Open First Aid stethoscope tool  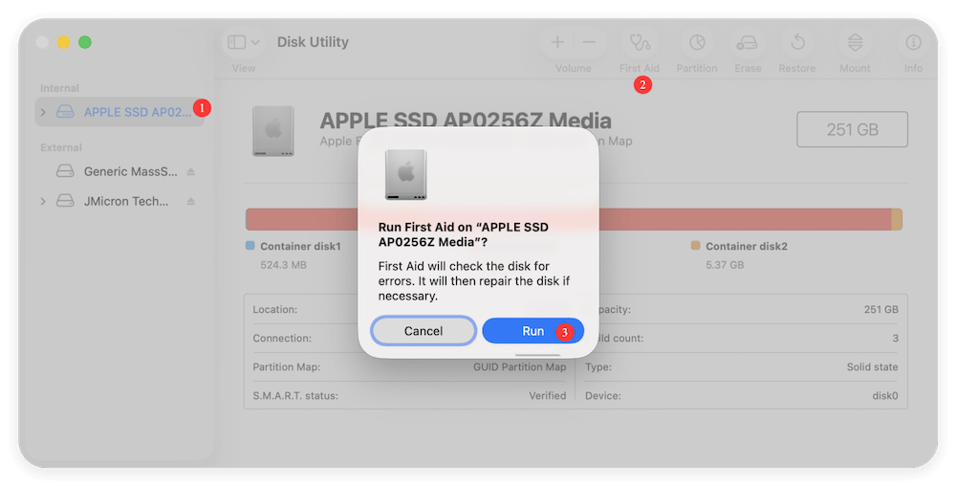click(x=639, y=43)
